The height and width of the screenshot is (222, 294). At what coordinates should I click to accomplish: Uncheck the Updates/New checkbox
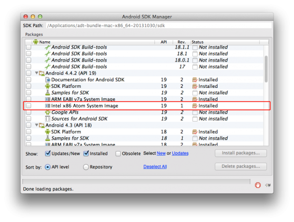48,153
